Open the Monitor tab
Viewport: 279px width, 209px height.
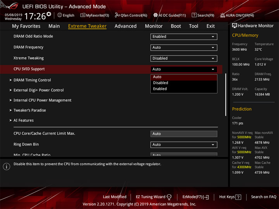(x=154, y=26)
